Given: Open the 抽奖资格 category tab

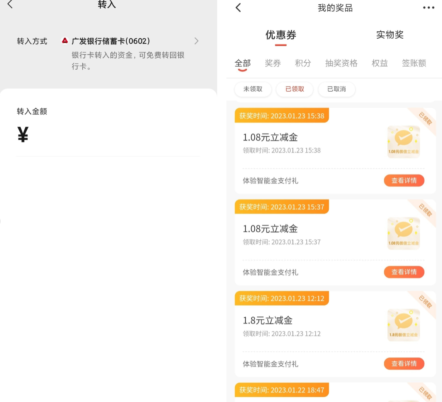Looking at the screenshot, I should (341, 63).
